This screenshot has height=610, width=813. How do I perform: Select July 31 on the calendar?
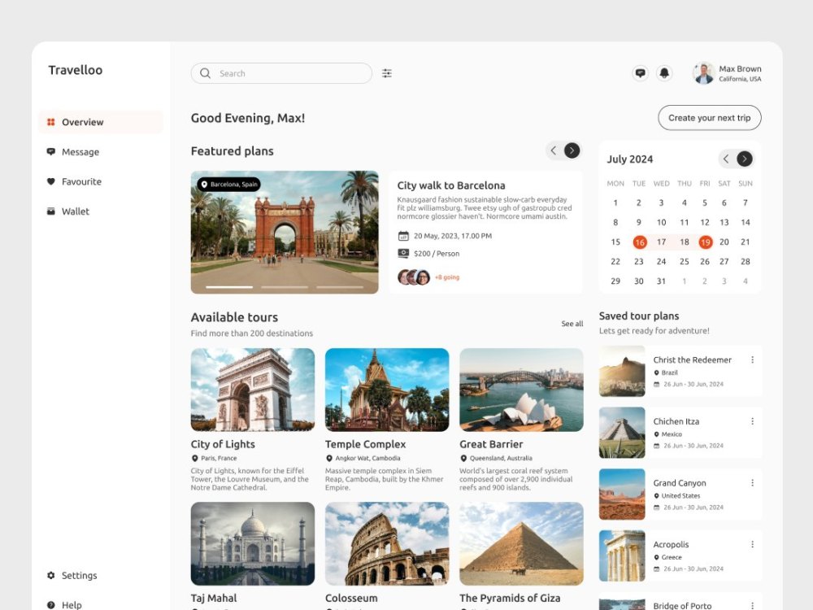click(x=661, y=281)
